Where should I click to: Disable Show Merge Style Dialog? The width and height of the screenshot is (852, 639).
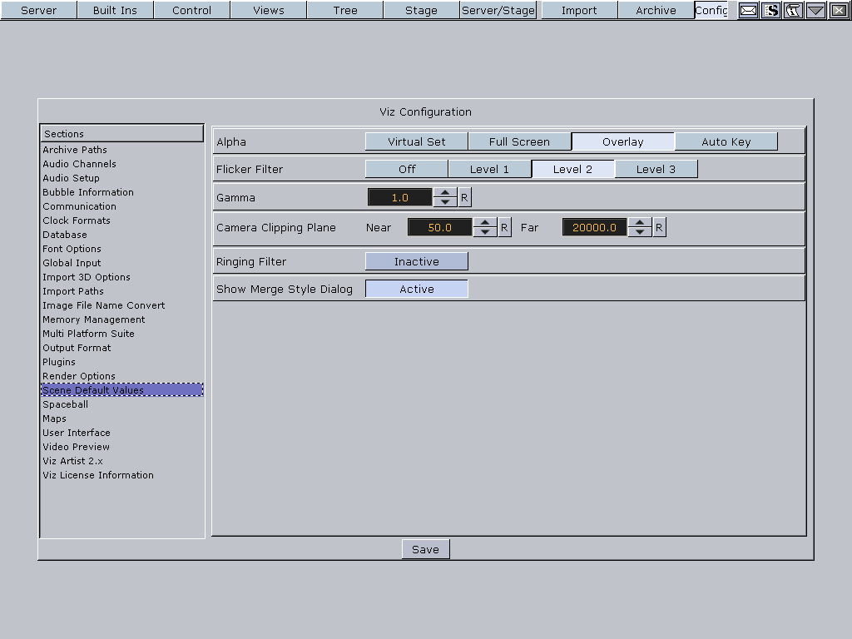[416, 289]
